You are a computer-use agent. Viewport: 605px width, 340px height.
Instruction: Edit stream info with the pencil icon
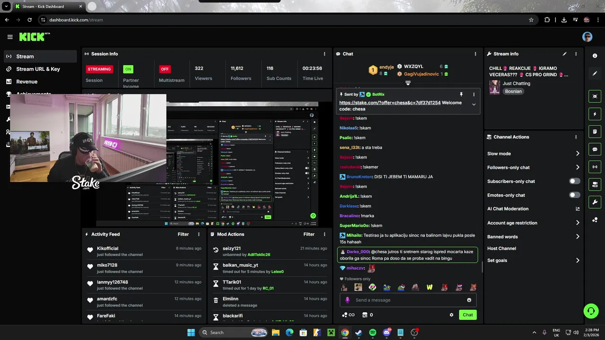[x=564, y=54]
